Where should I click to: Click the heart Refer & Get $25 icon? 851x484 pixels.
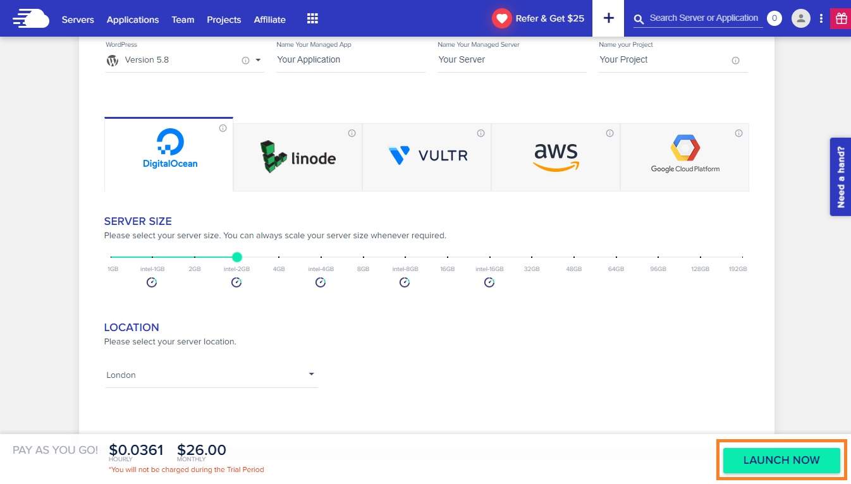tap(502, 19)
